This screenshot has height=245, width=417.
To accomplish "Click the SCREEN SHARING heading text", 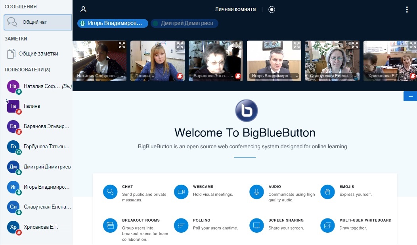I will (x=286, y=220).
